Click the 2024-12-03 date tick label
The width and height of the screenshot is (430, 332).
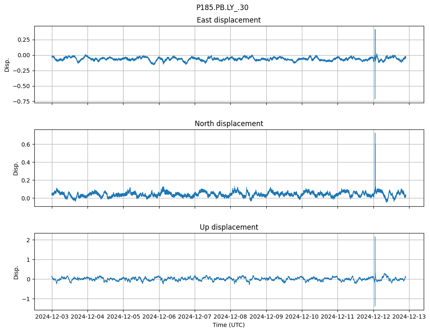(52, 317)
